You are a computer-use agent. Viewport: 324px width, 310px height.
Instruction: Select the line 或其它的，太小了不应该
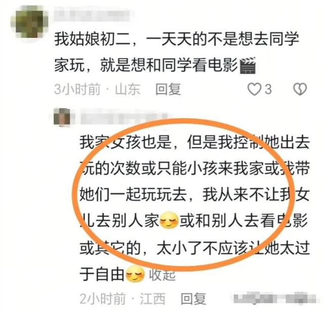pos(164,248)
